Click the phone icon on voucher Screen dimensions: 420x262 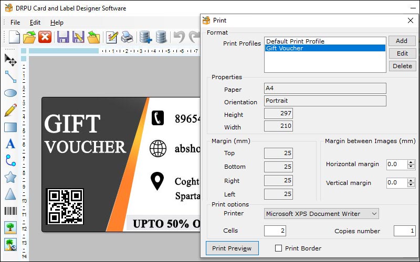[x=158, y=118]
